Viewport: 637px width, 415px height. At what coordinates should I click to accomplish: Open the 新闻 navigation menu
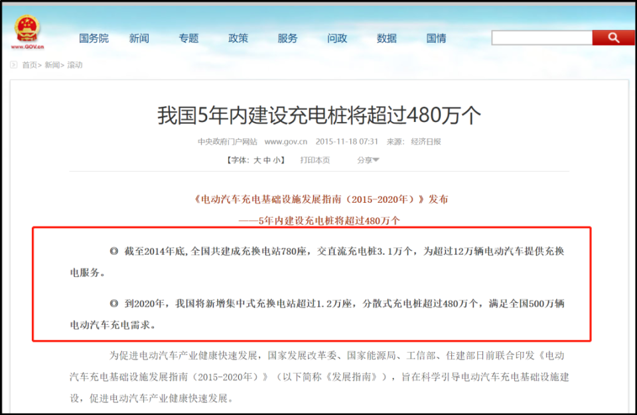click(x=139, y=38)
